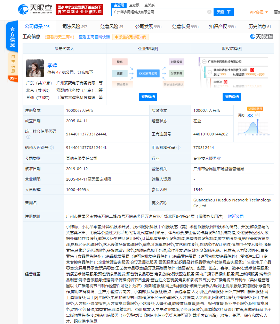Click the 99+ badge on the sidebar
Image resolution: width=280 pixels, height=324 pixels.
pyautogui.click(x=13, y=78)
